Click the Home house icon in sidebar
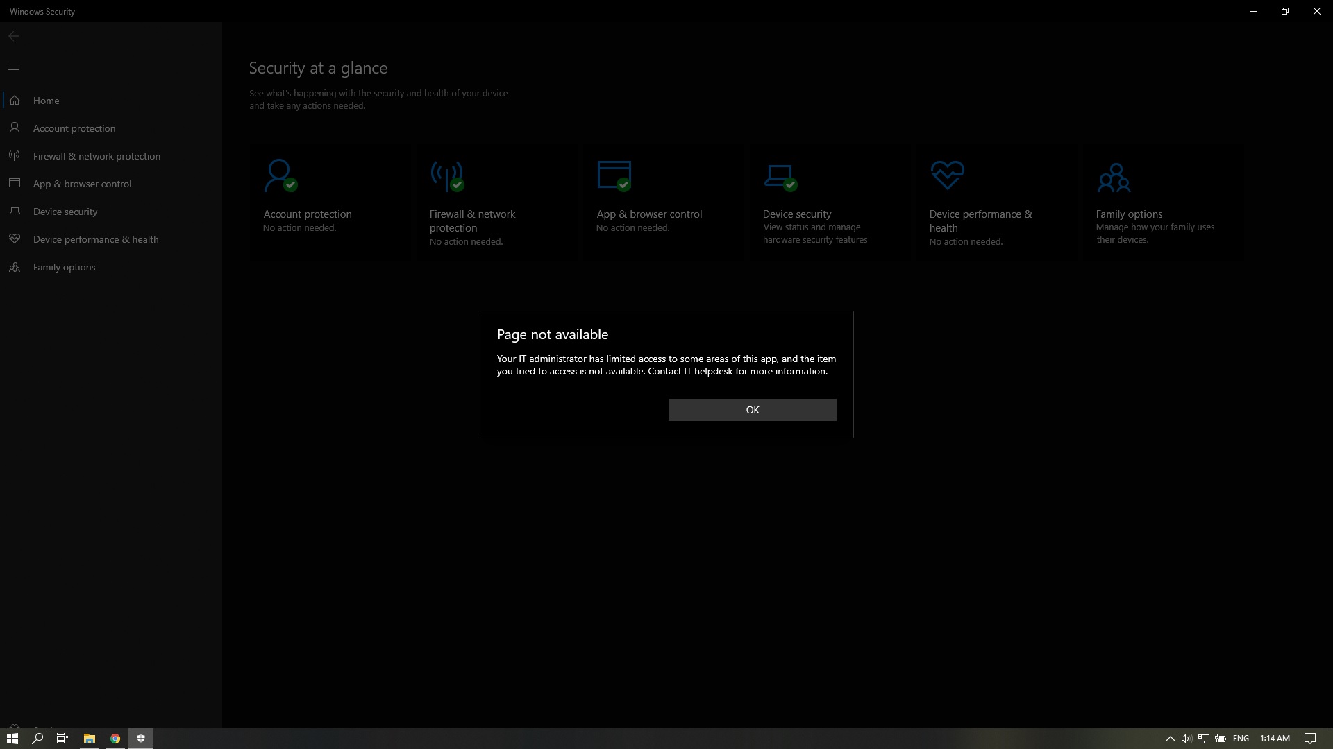Image resolution: width=1333 pixels, height=749 pixels. coord(15,101)
